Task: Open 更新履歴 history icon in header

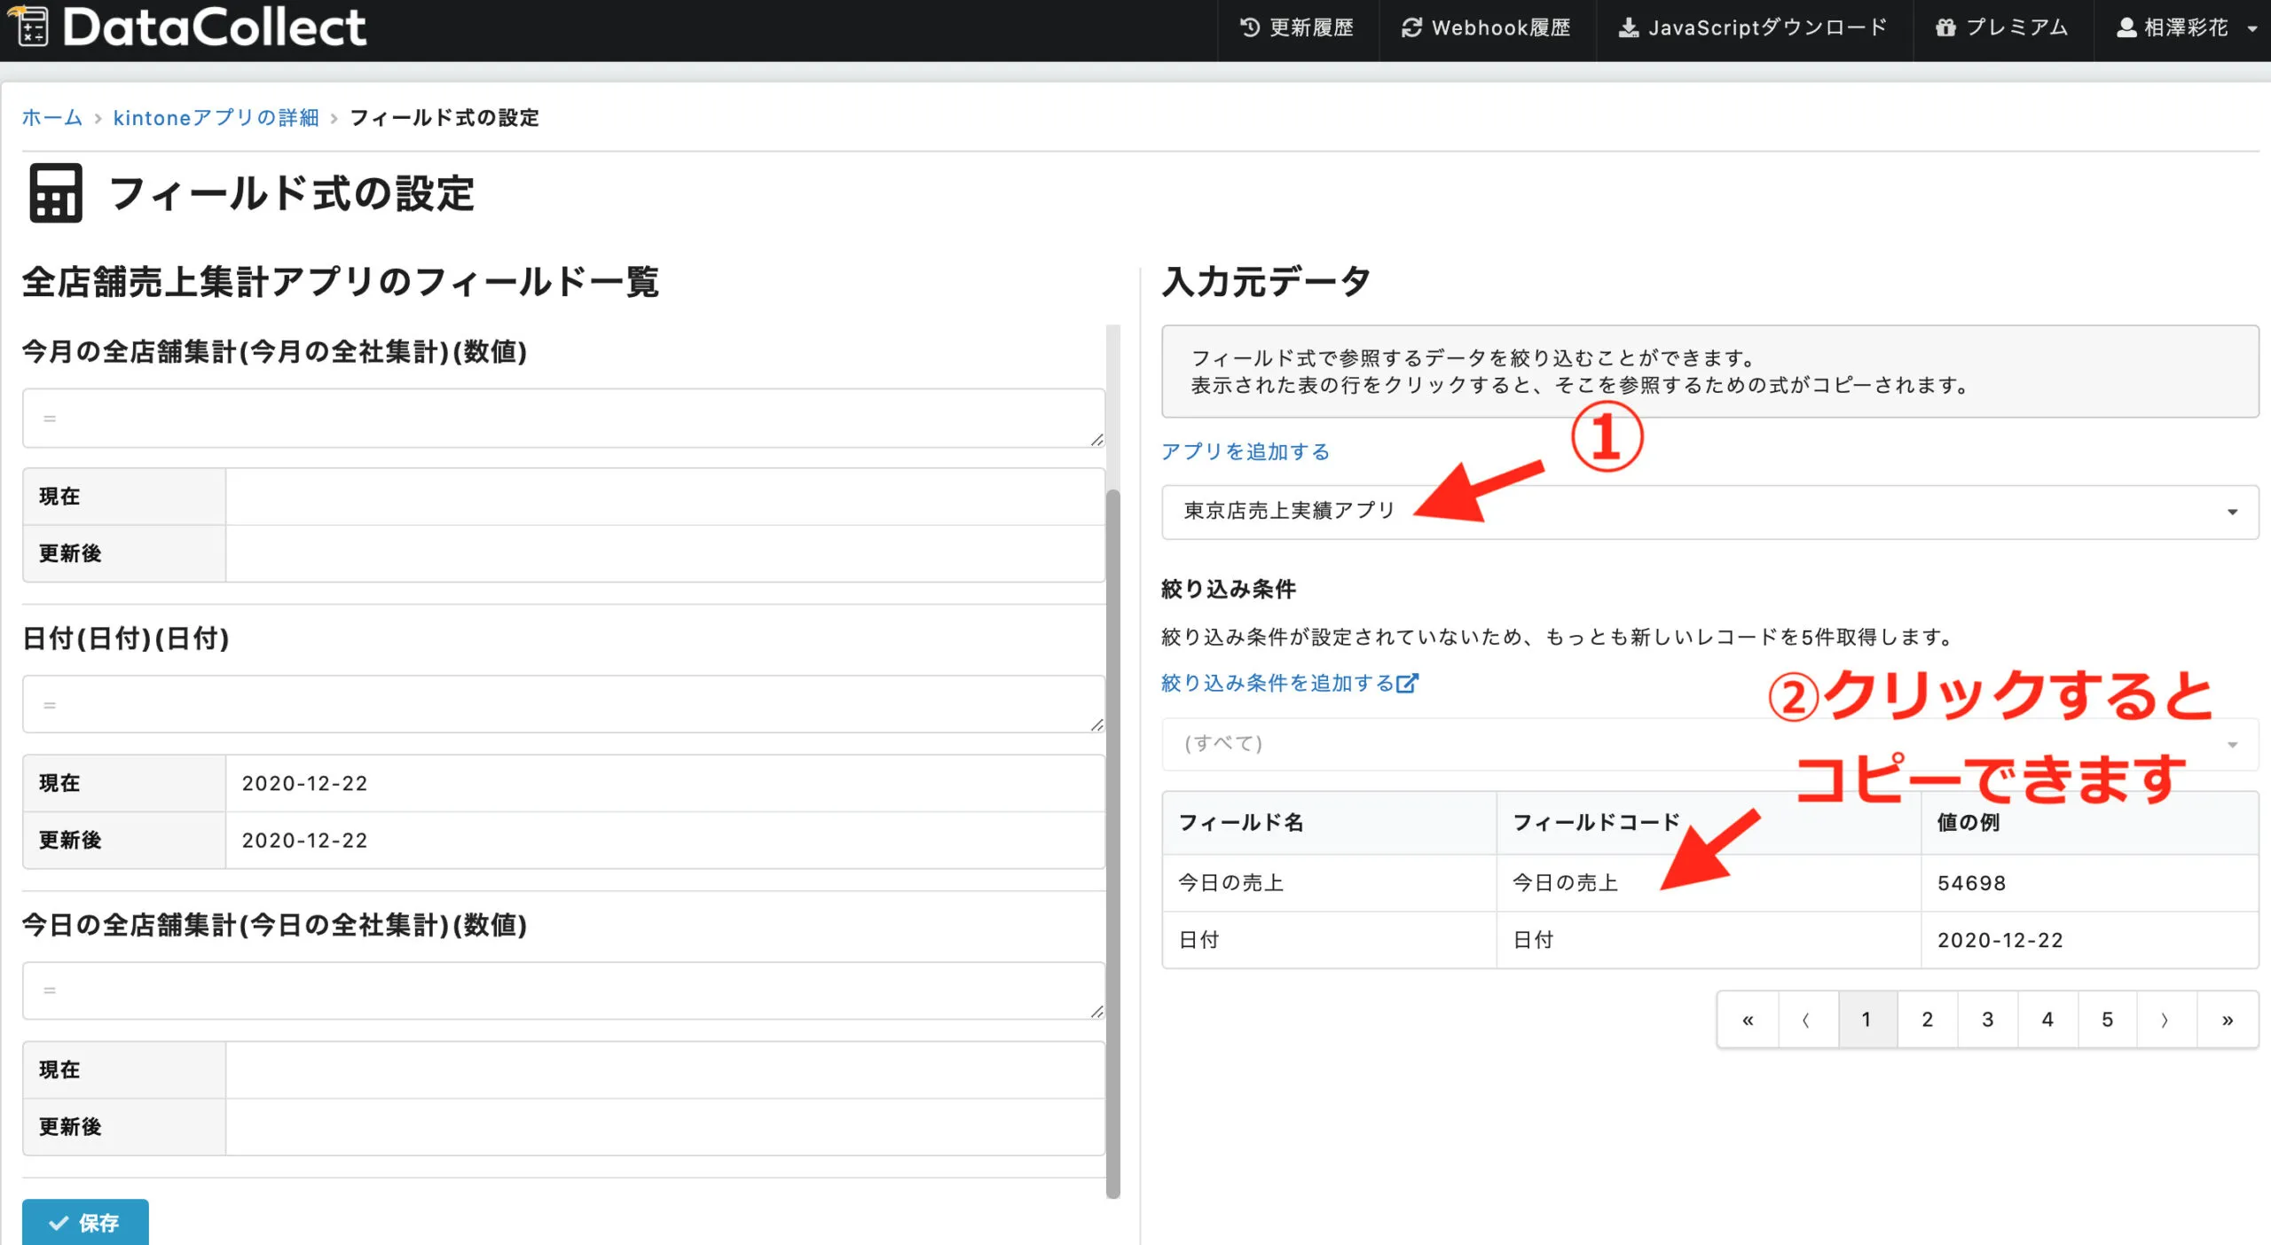Action: coord(1249,27)
